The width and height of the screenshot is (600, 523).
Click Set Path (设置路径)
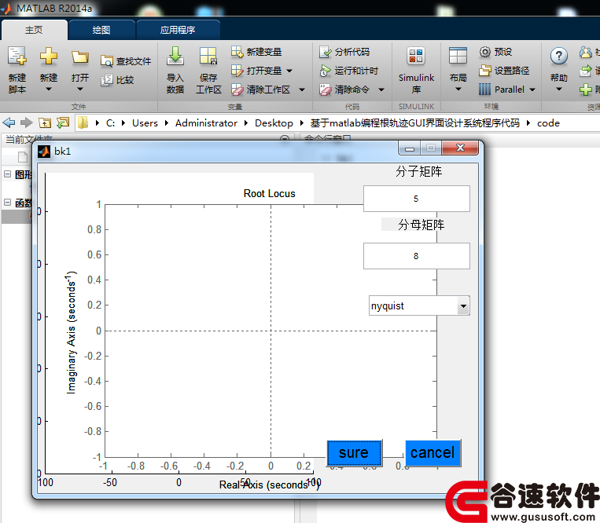coord(504,71)
